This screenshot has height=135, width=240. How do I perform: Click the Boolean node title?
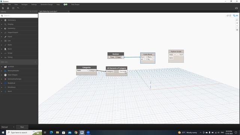point(116,54)
